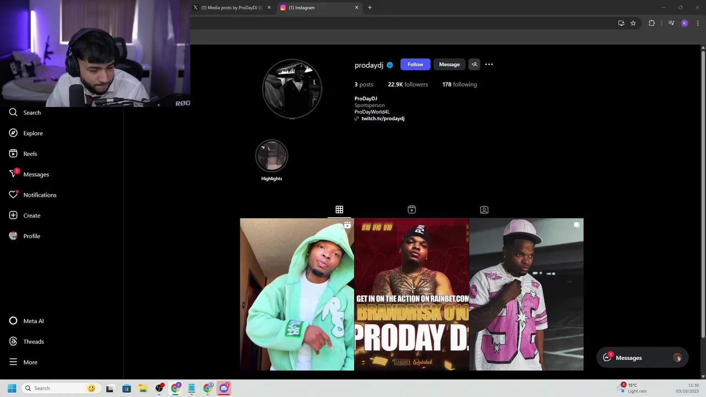The width and height of the screenshot is (706, 397).
Task: Click the prodaydj username heading
Action: coord(369,65)
